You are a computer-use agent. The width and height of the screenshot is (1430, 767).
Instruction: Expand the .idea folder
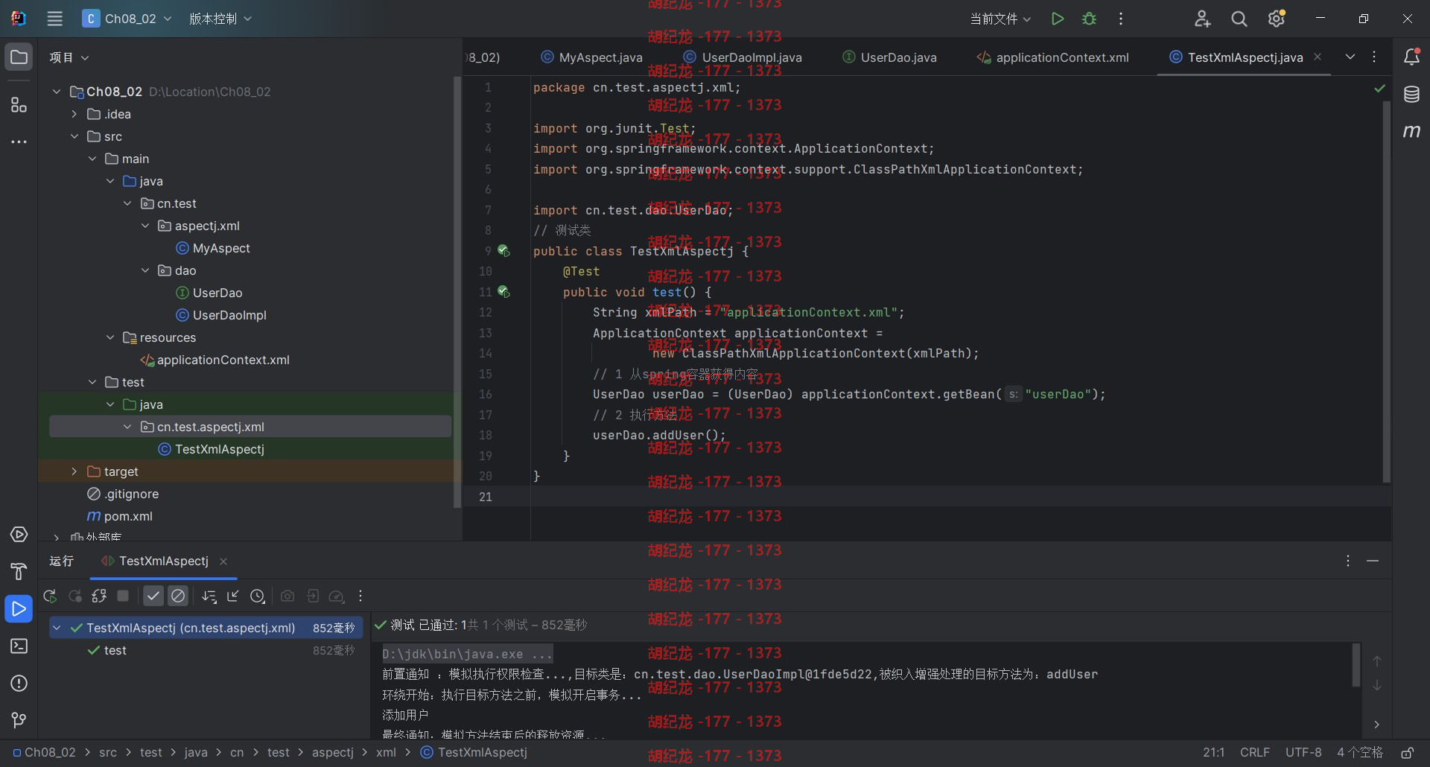74,114
